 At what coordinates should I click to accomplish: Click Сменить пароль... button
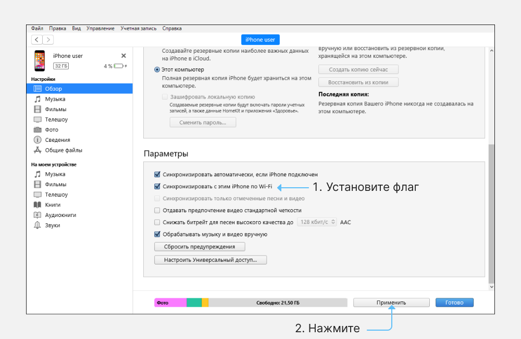pos(203,123)
